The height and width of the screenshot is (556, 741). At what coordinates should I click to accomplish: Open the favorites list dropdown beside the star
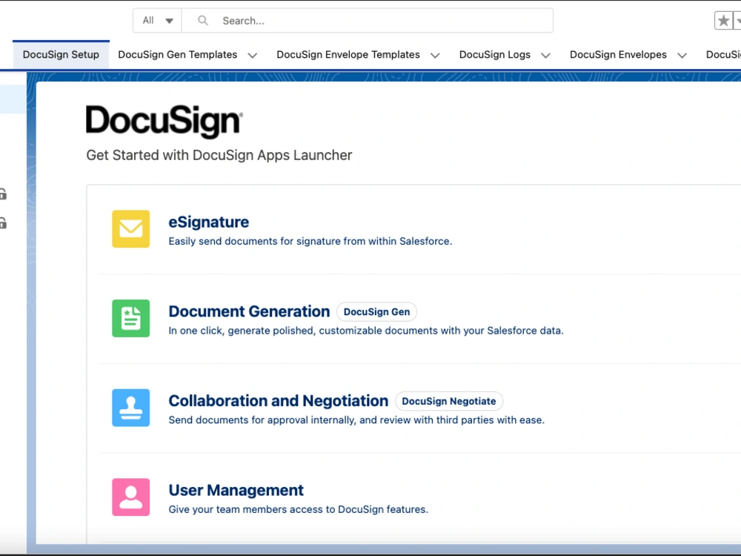738,20
